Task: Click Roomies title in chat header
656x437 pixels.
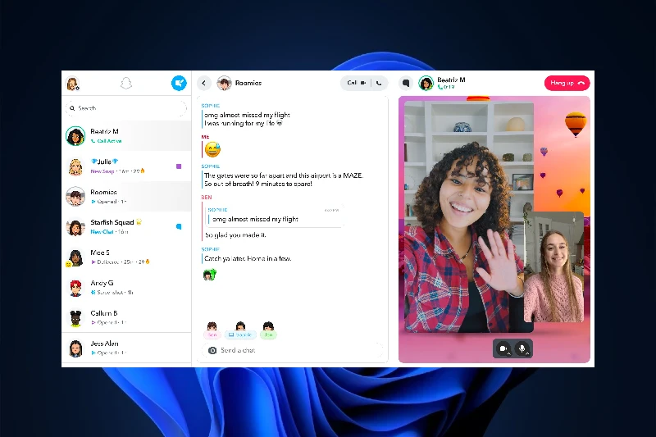Action: [248, 83]
